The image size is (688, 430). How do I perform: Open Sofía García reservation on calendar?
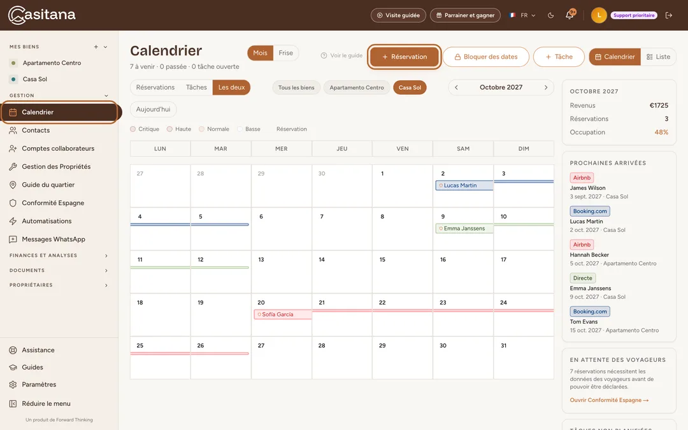(283, 315)
